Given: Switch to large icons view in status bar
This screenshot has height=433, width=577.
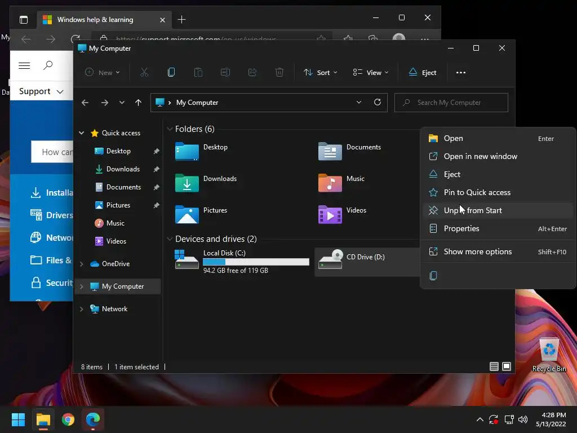Looking at the screenshot, I should point(507,366).
